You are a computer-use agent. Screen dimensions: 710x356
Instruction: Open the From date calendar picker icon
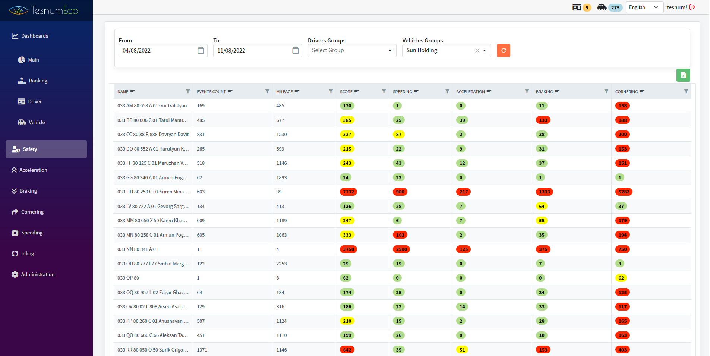[x=201, y=50]
